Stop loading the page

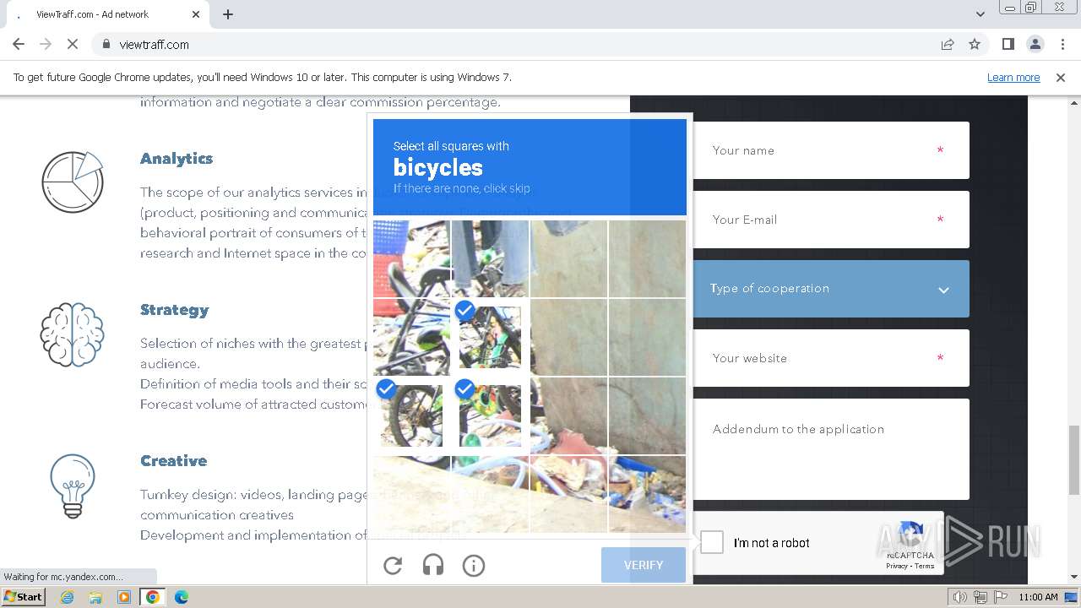[x=73, y=44]
